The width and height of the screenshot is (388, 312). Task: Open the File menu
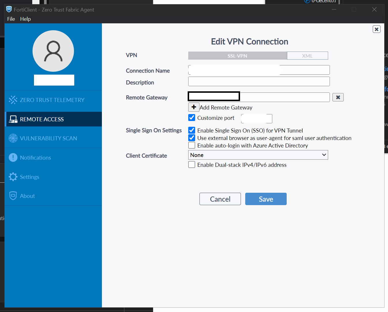point(11,19)
